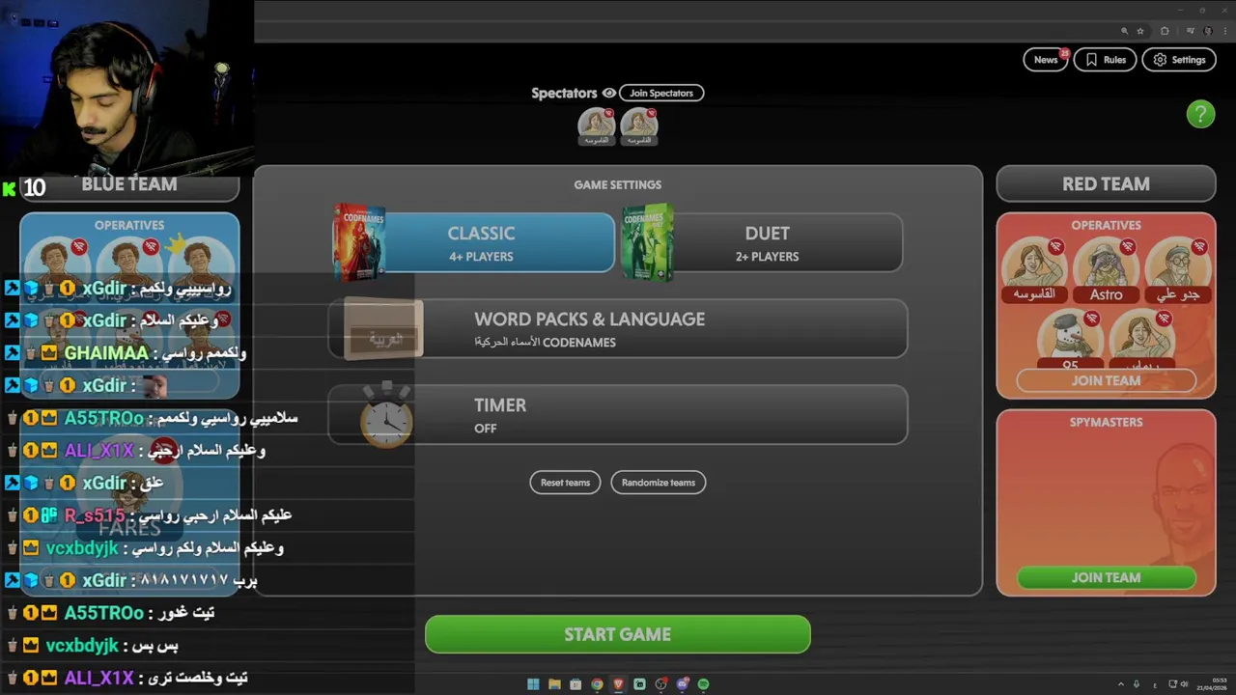Viewport: 1236px width, 695px height.
Task: Open the browser extensions puzzle icon
Action: [x=1165, y=31]
